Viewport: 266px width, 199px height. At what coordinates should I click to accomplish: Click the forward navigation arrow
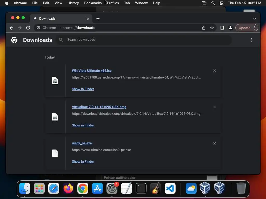click(20, 28)
